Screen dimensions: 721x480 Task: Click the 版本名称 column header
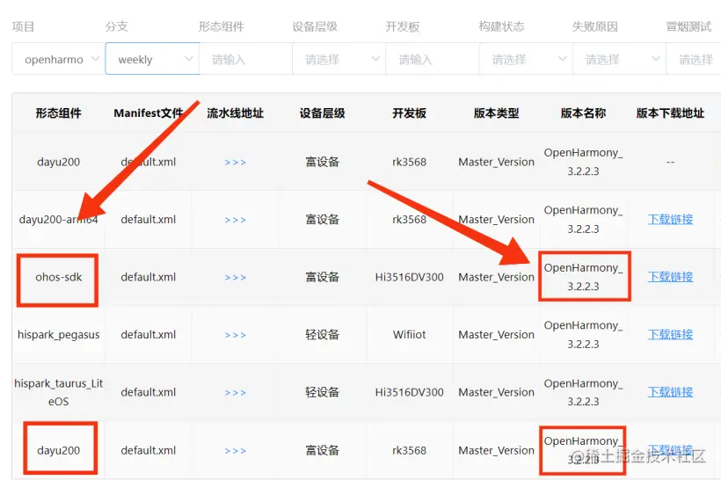pos(583,113)
